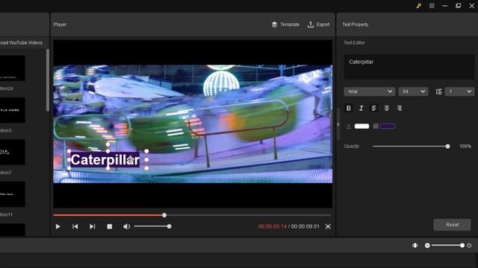Open the font size 64 dropdown
478x268 pixels.
pyautogui.click(x=413, y=92)
